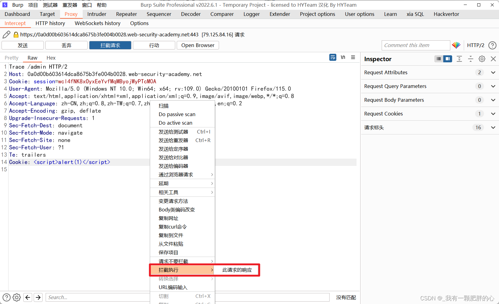Focus the Search field at the bottom
This screenshot has width=499, height=304.
pos(187,297)
